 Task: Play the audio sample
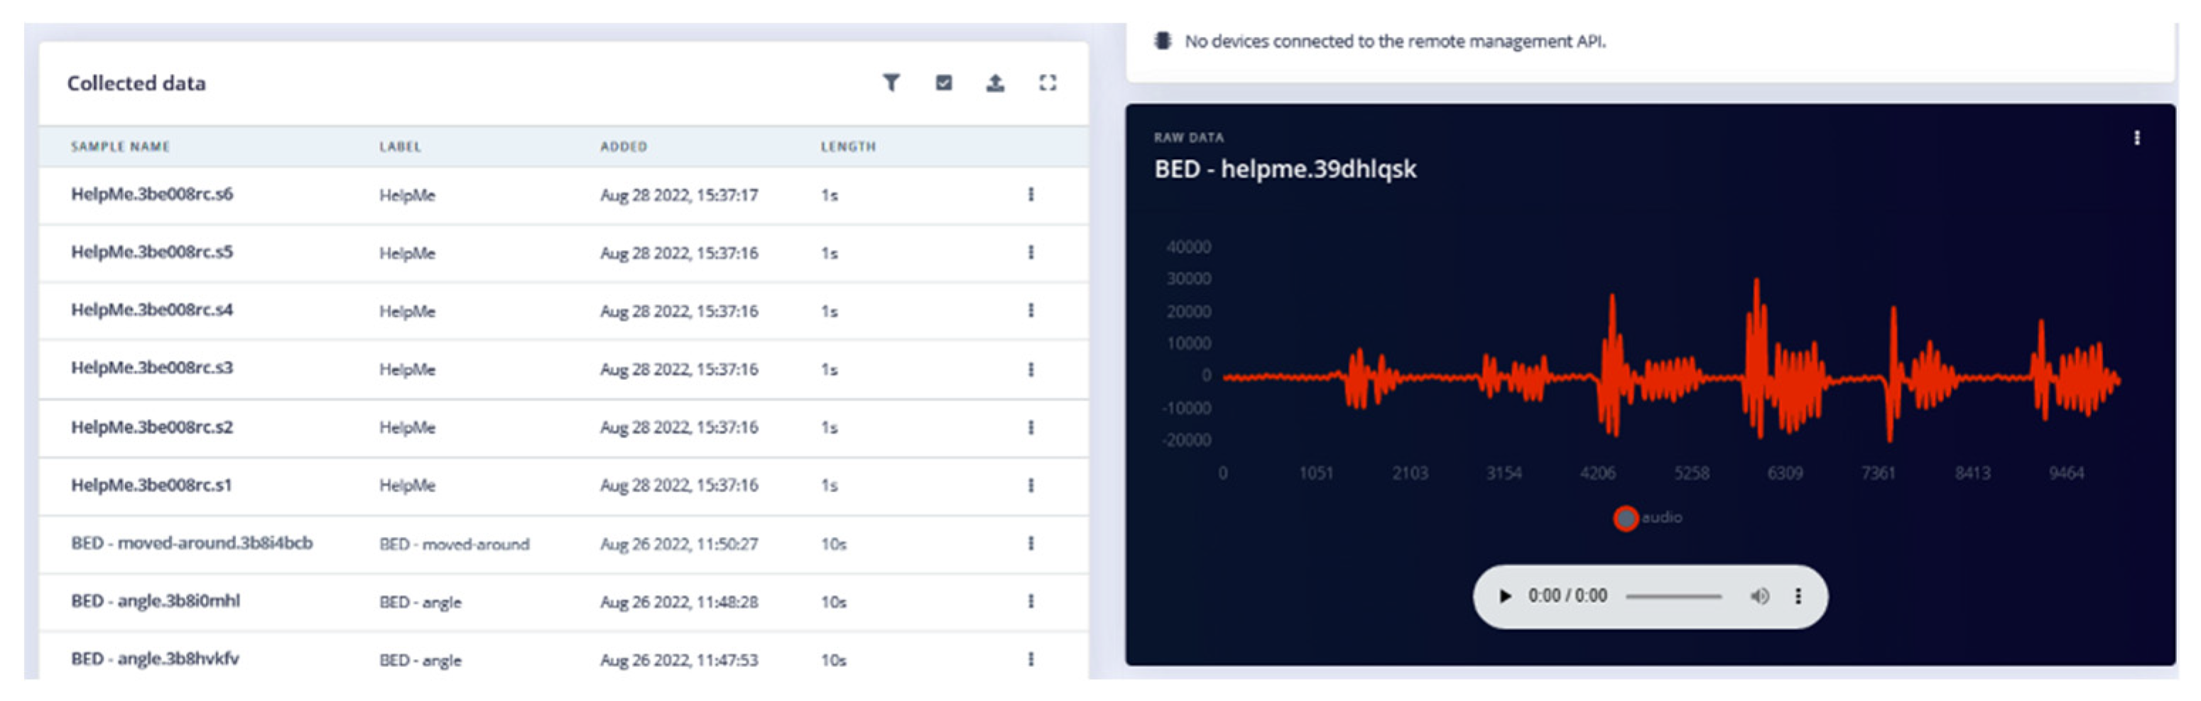coord(1506,597)
